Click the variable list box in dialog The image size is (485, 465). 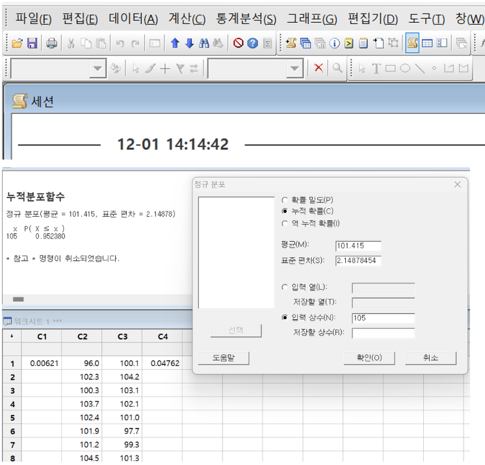pos(236,253)
